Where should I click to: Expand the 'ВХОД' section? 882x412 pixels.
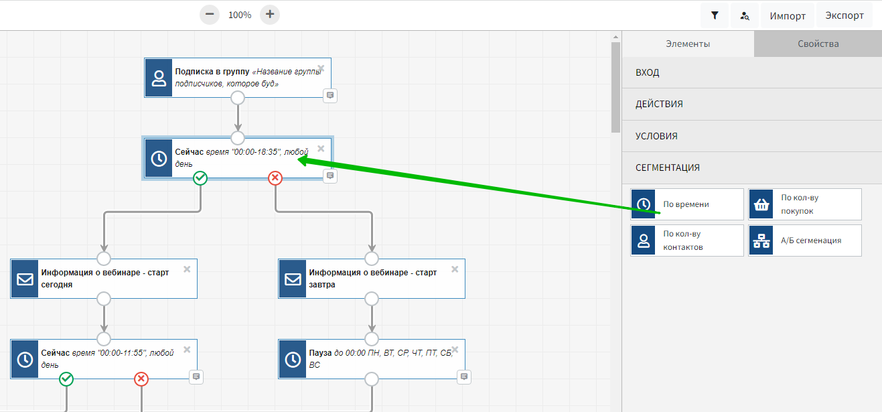(751, 72)
